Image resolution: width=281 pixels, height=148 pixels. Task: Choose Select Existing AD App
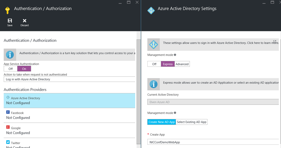click(192, 122)
